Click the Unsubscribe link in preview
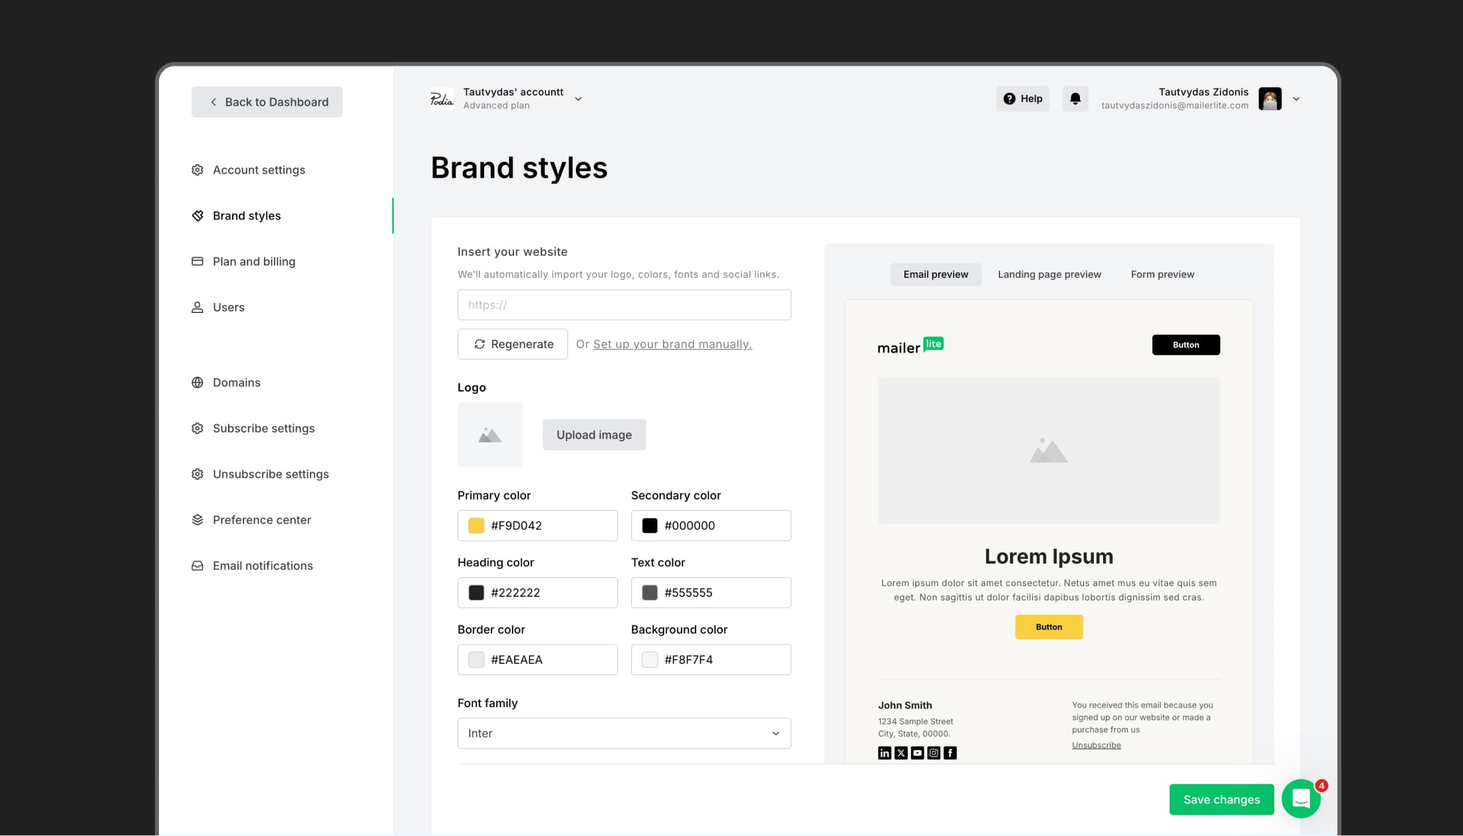1463x836 pixels. pos(1096,745)
